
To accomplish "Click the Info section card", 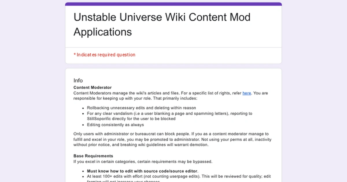I will 173,124.
